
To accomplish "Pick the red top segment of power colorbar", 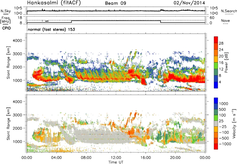I will (x=216, y=40).
